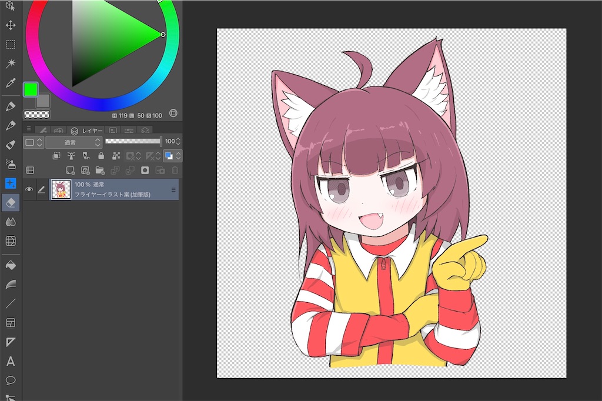Select the Balloon tool
Screen dimensions: 602x401
[11, 380]
